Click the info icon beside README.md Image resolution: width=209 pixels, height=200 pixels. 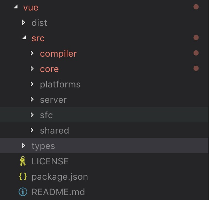(23, 192)
